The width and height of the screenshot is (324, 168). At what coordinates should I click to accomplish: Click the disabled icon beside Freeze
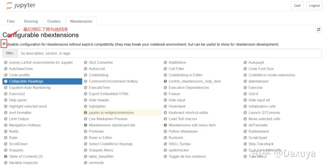(165, 94)
